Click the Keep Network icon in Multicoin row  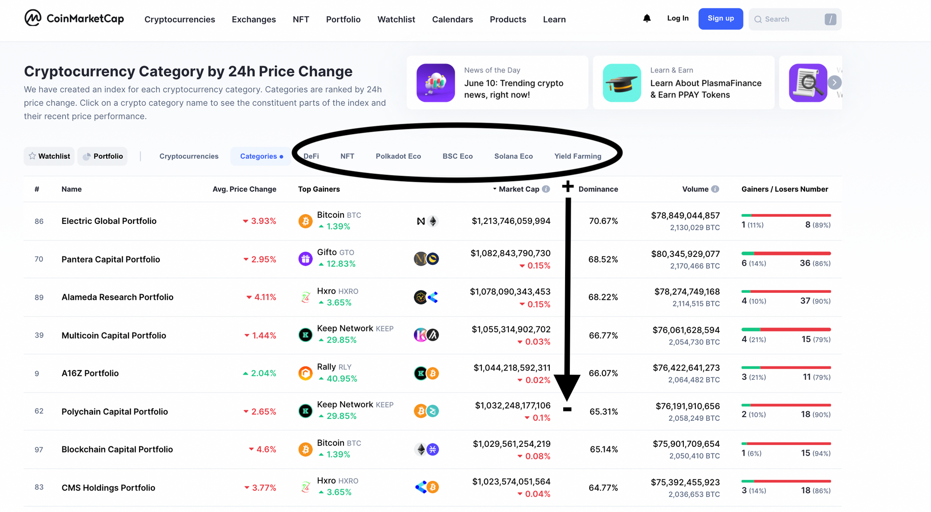[x=305, y=335]
